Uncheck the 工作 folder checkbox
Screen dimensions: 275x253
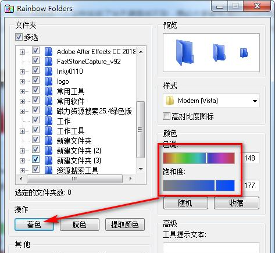(35, 120)
